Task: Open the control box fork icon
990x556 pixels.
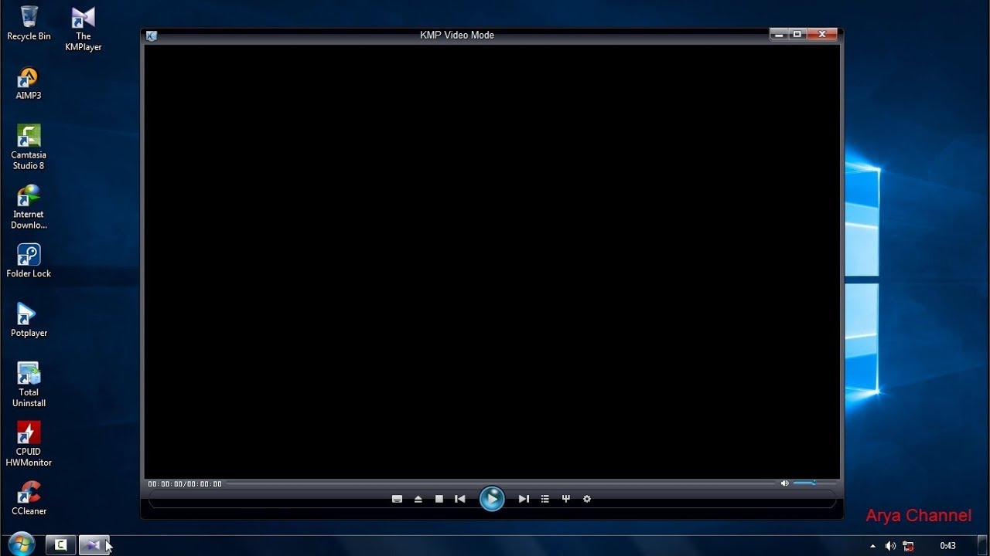Action: point(566,499)
